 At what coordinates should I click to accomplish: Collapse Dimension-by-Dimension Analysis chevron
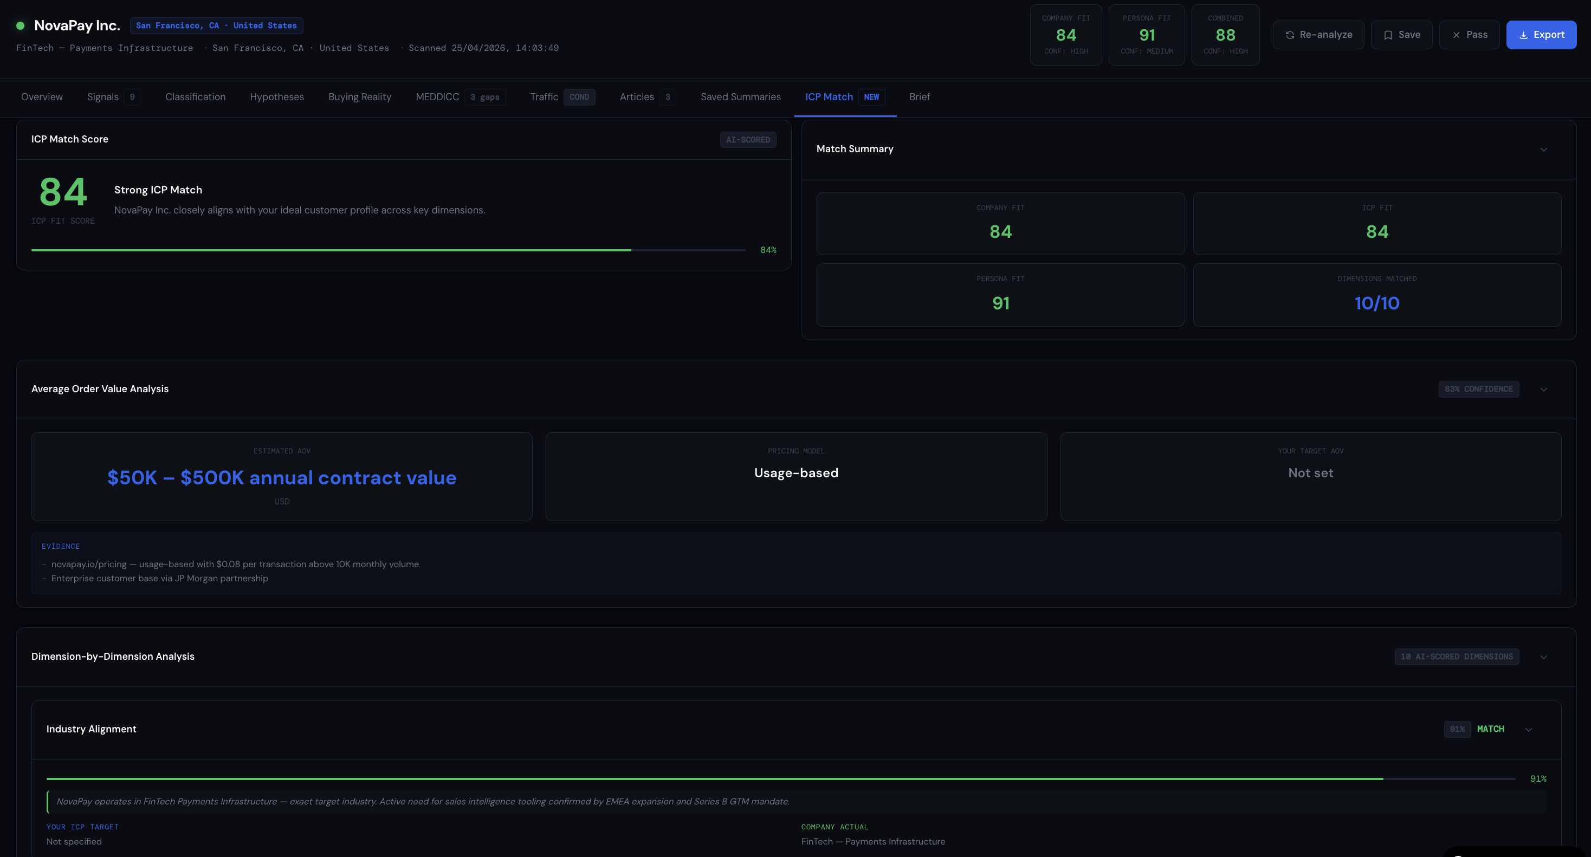pyautogui.click(x=1543, y=657)
